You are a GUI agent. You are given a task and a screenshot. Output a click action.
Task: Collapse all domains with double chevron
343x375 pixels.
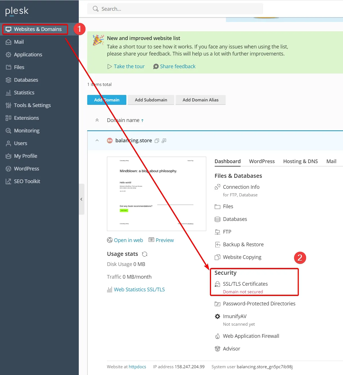[97, 120]
